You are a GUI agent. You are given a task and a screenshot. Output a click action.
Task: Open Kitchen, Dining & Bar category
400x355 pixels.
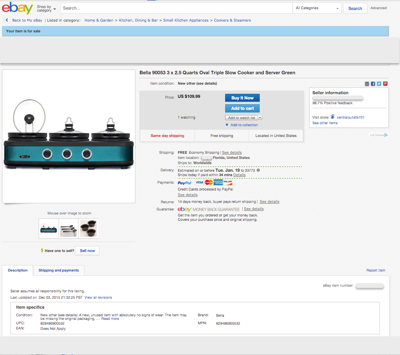(x=138, y=20)
